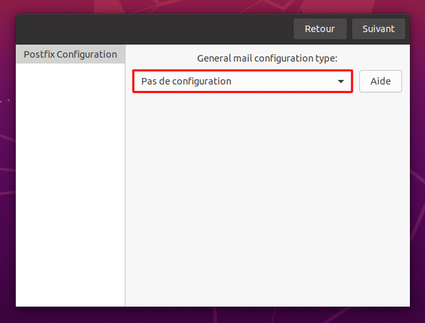Go back with the Retour button
The height and width of the screenshot is (323, 425).
pyautogui.click(x=320, y=29)
